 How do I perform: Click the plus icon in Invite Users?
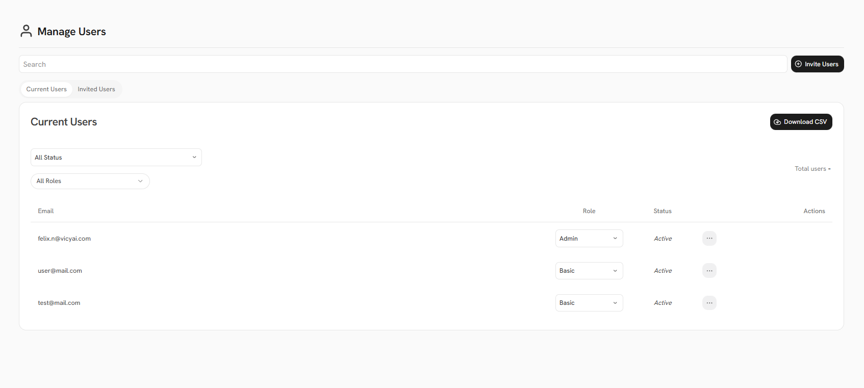coord(798,64)
